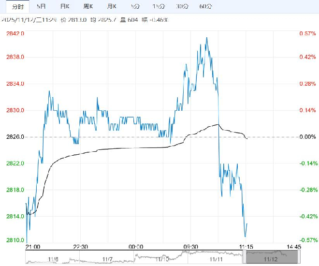
Task: Select 11/11 in the bottom timeline
Action: point(217,259)
